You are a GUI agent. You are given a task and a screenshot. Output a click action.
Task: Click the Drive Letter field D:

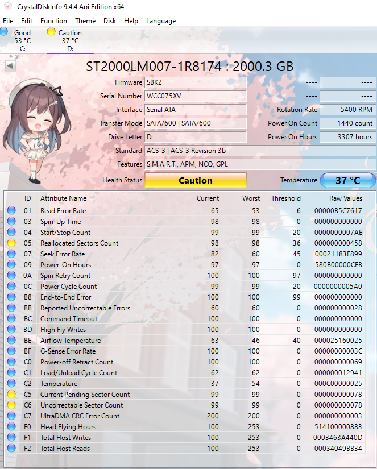[196, 136]
